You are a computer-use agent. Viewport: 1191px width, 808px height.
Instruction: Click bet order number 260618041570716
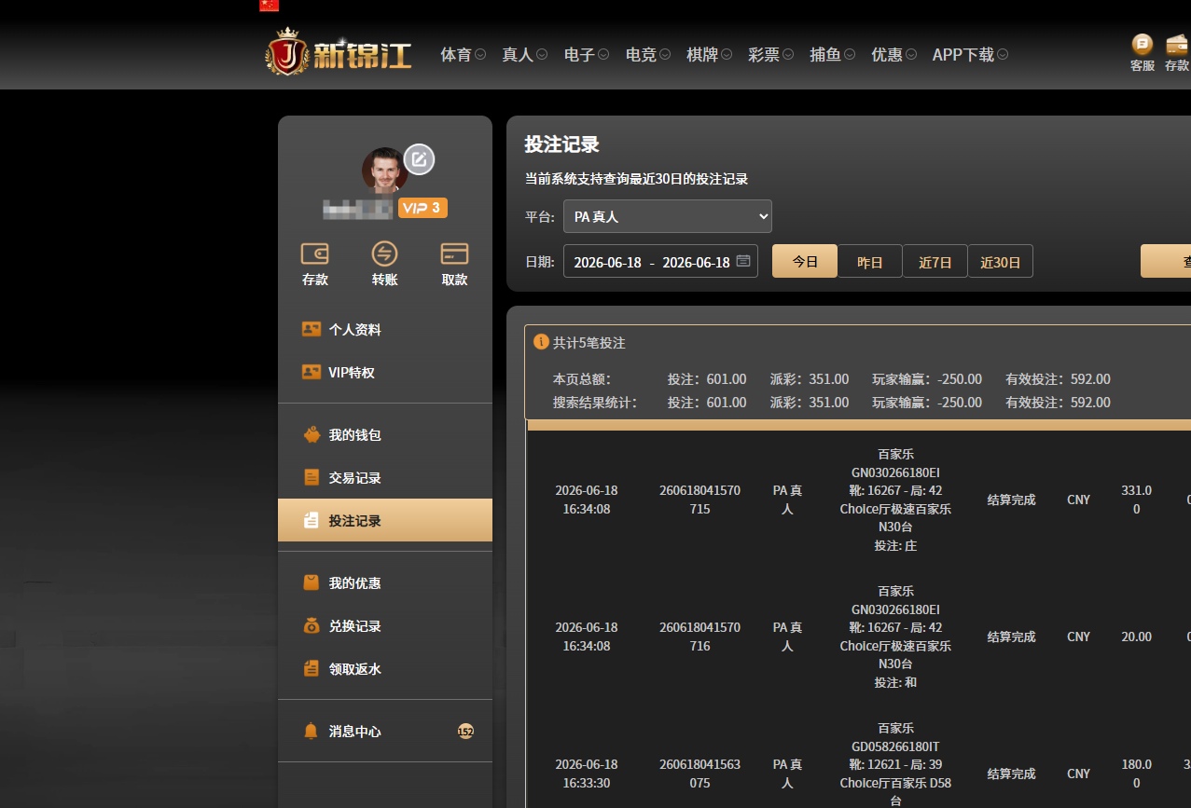click(x=699, y=637)
